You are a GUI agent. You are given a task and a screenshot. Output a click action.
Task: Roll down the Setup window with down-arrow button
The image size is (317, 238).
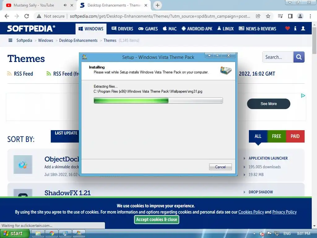210,55
